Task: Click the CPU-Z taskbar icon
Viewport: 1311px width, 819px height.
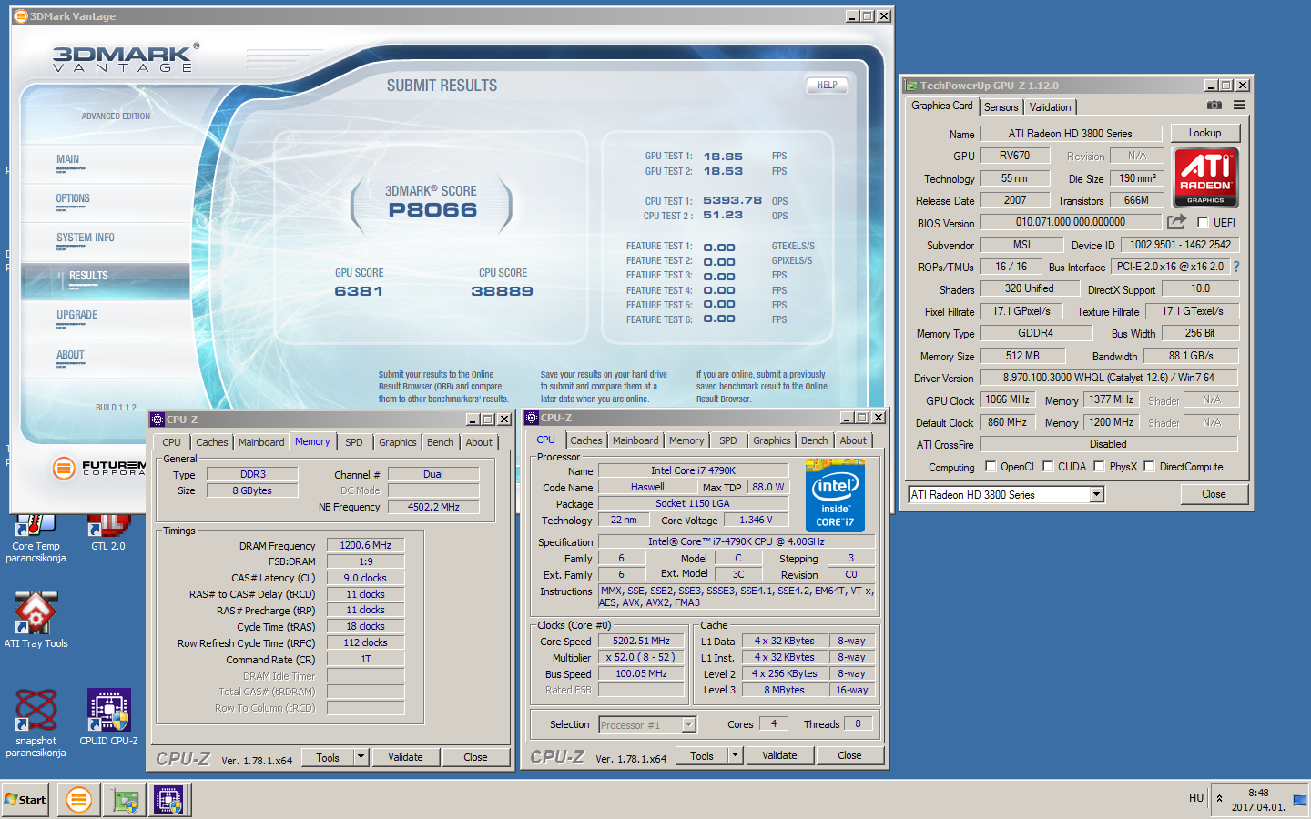Action: (168, 800)
